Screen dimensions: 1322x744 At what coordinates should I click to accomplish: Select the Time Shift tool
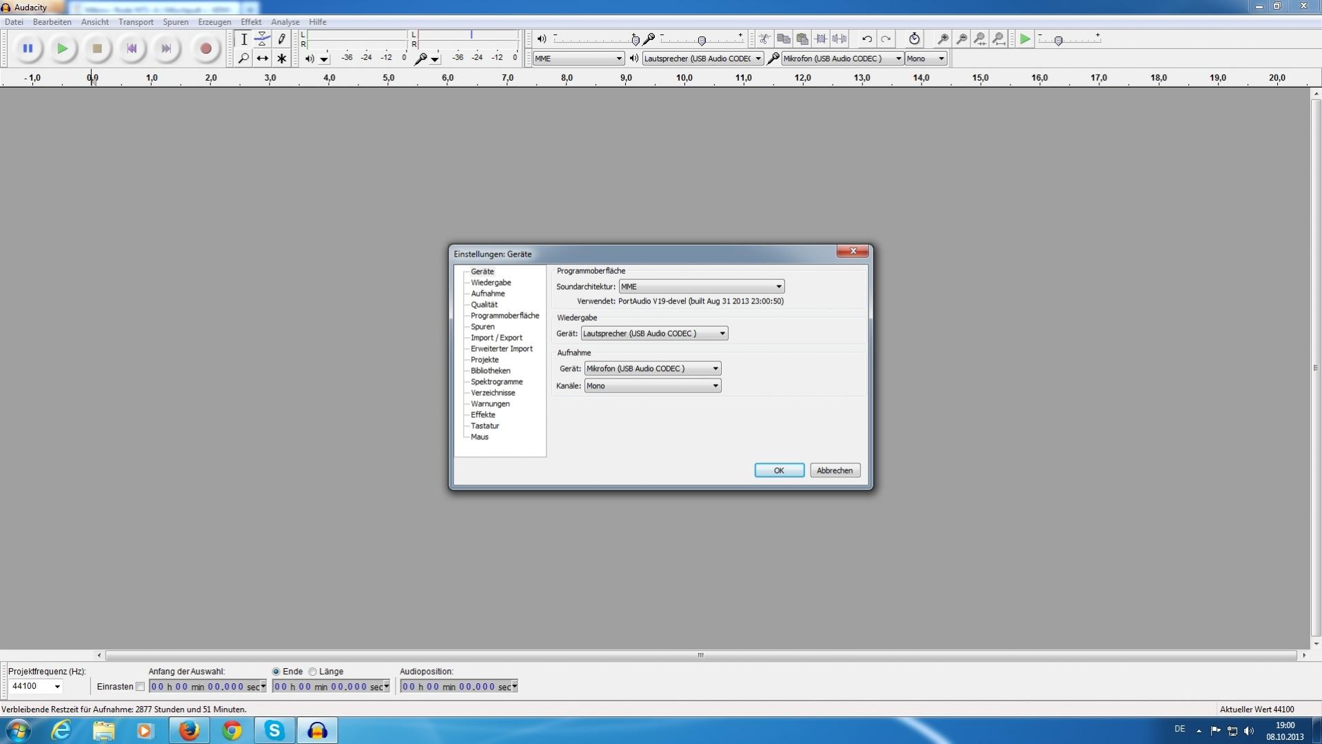[263, 59]
